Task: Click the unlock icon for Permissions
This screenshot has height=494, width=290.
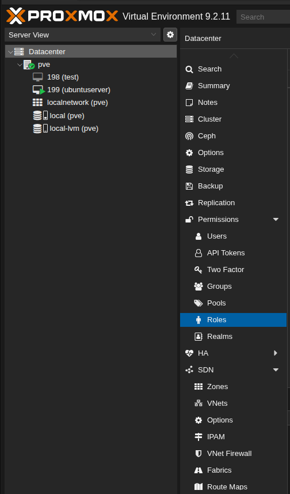Action: (x=189, y=220)
